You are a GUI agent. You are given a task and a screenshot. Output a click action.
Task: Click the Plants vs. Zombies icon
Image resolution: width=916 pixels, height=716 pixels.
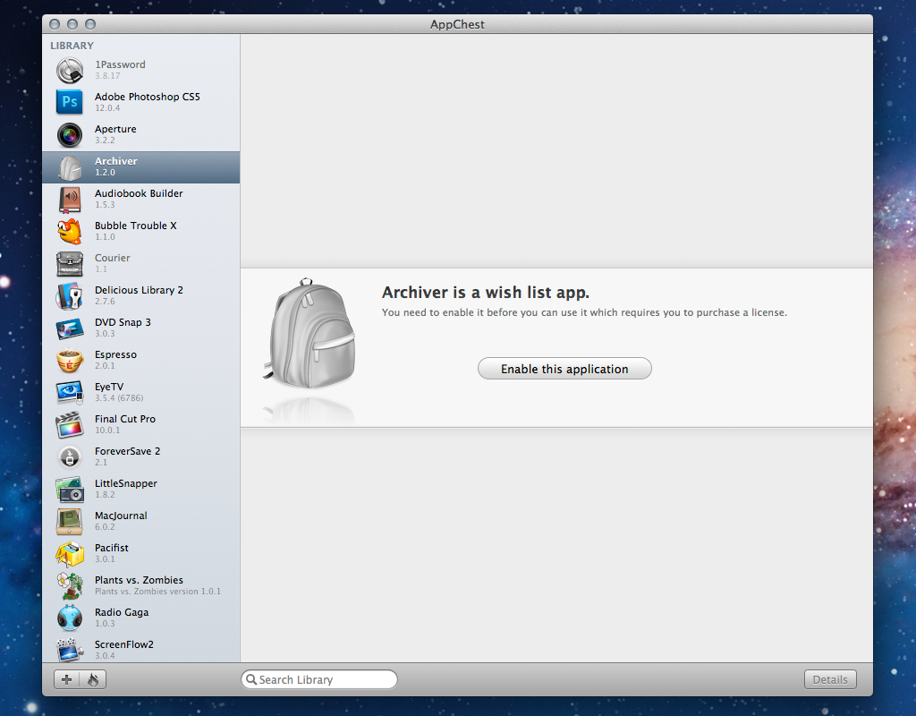[x=70, y=585]
